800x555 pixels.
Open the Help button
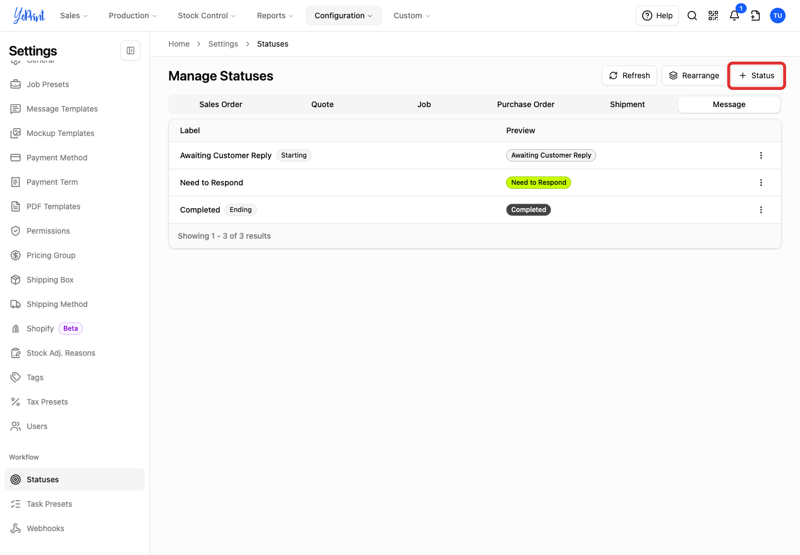657,16
